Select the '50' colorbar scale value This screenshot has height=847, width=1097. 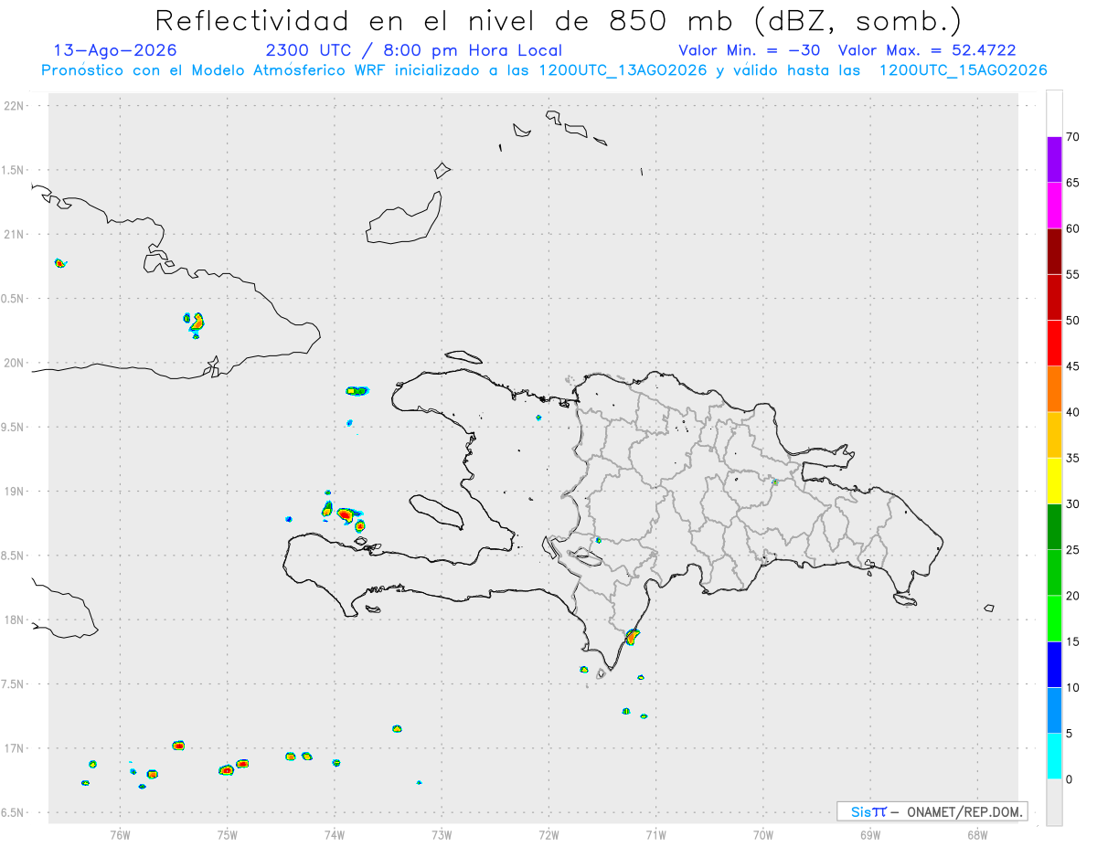pos(1073,321)
